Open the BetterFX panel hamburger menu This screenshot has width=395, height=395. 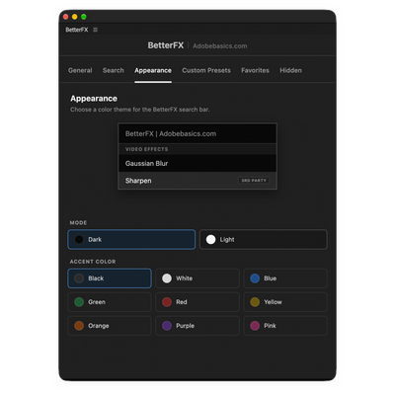click(x=95, y=30)
